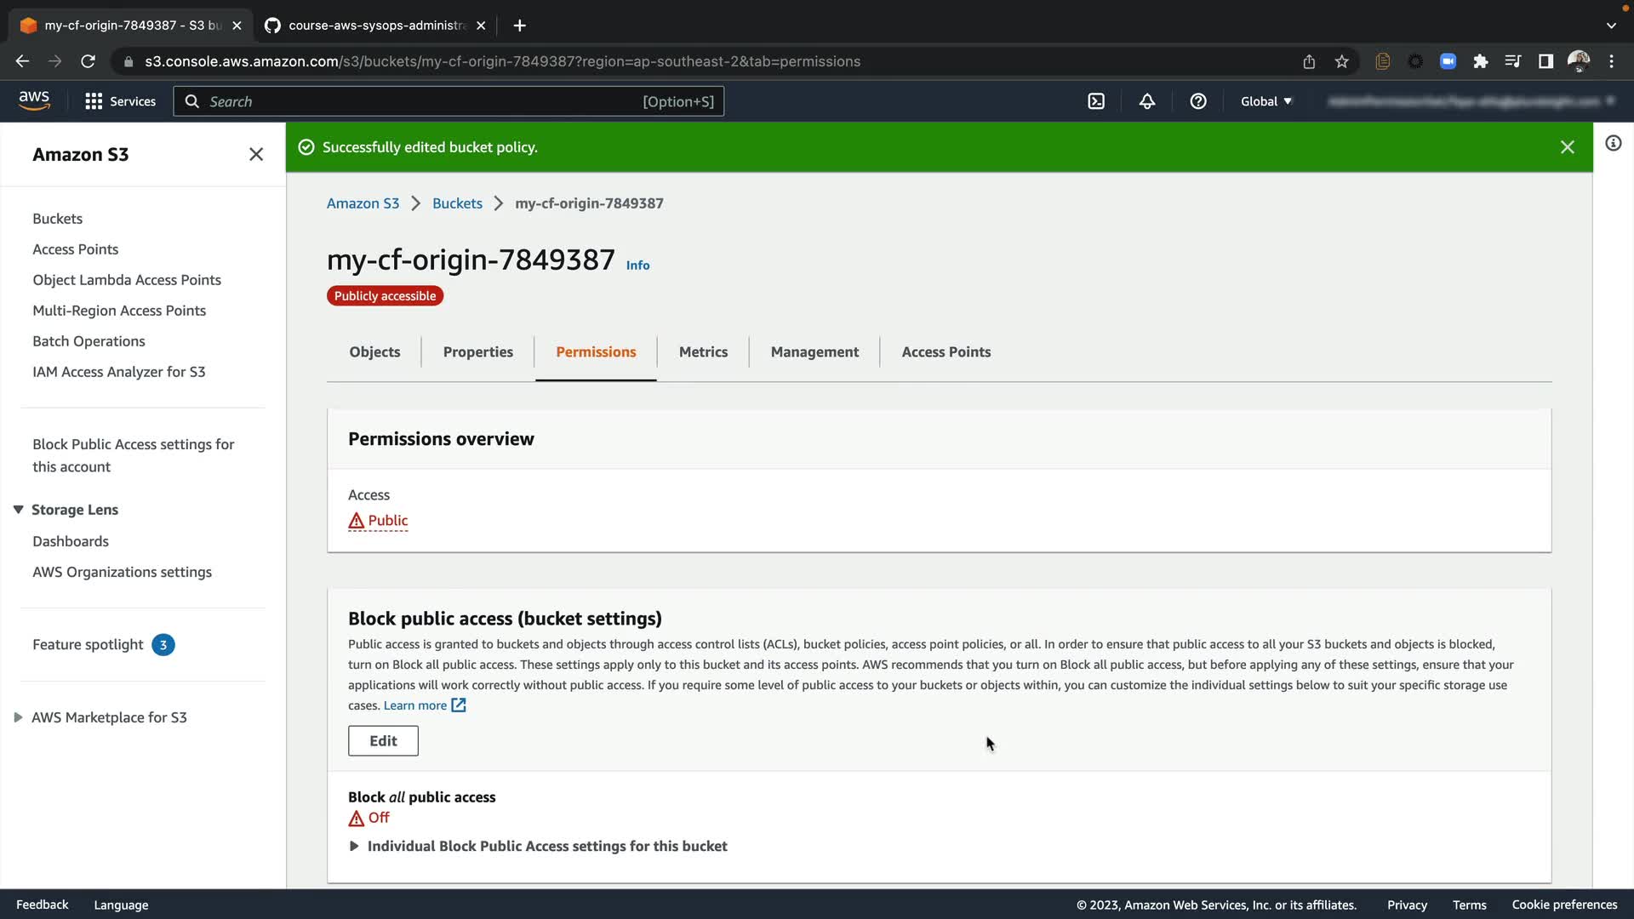Switch to the Objects tab

point(374,351)
